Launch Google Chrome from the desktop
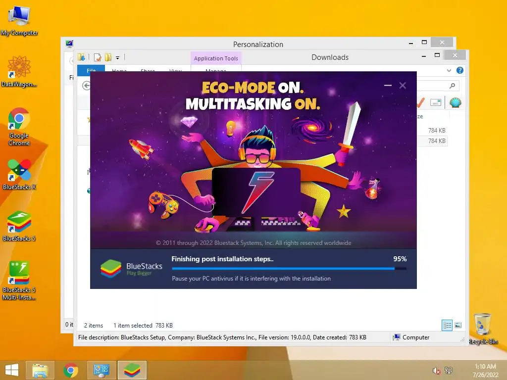Image resolution: width=507 pixels, height=380 pixels. coord(19,126)
